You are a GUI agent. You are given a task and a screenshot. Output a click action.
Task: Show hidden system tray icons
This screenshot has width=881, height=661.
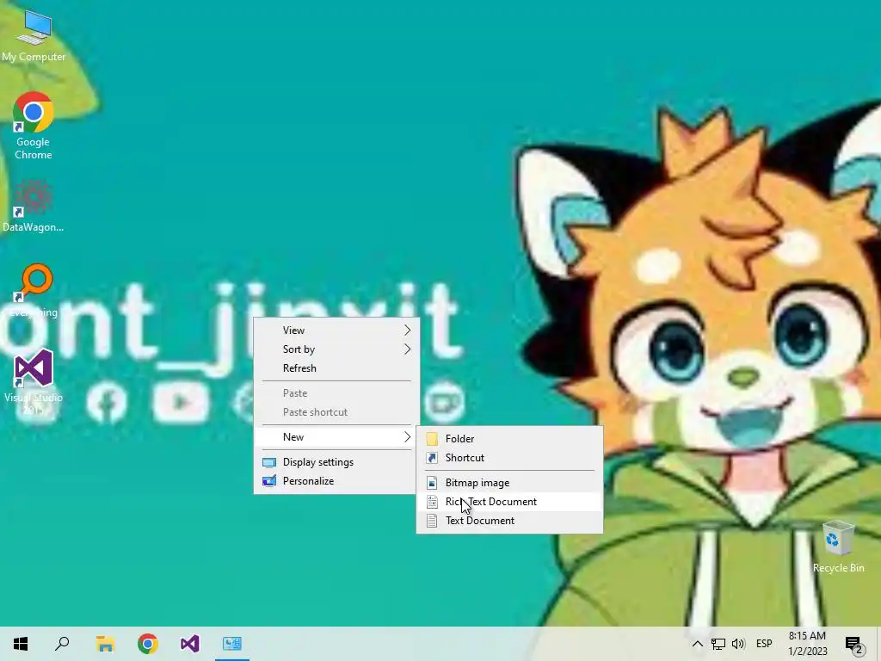click(x=697, y=644)
